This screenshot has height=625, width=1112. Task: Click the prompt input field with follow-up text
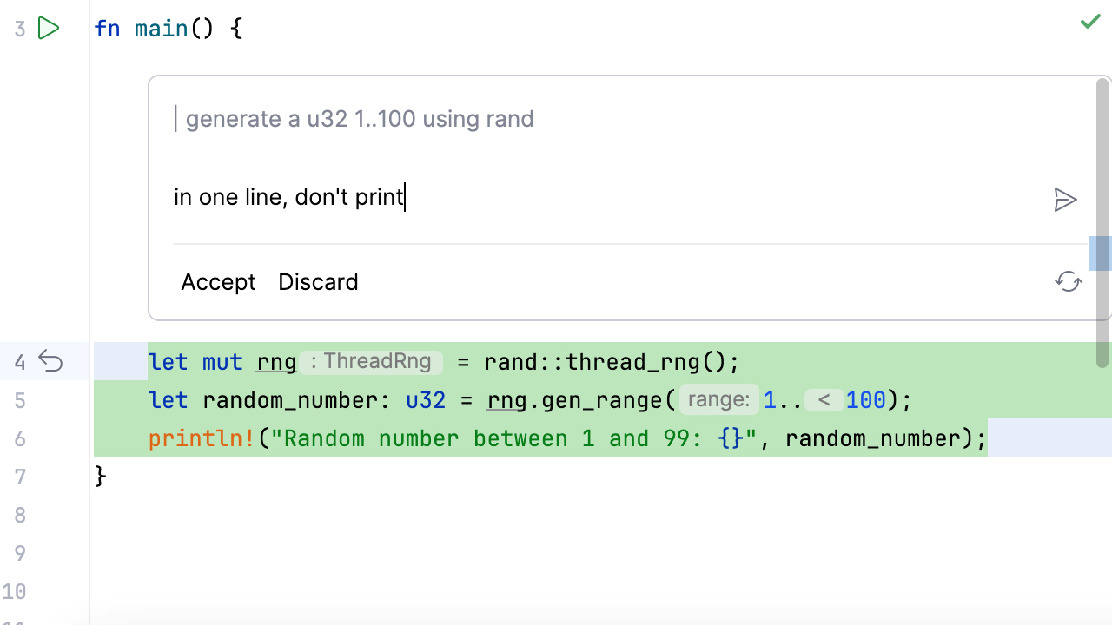(521, 198)
